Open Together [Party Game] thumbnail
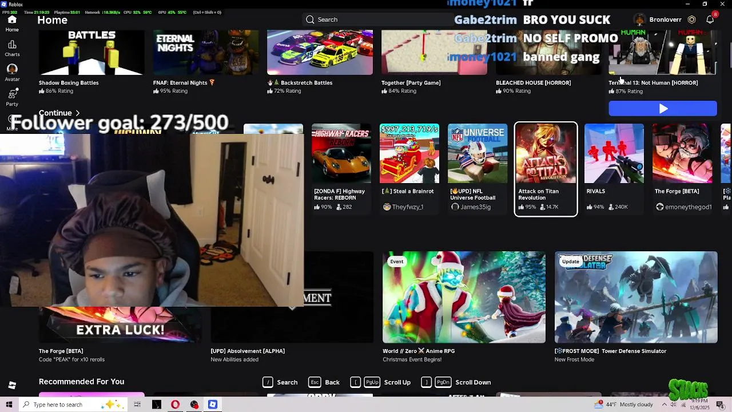This screenshot has width=732, height=412. 434,52
